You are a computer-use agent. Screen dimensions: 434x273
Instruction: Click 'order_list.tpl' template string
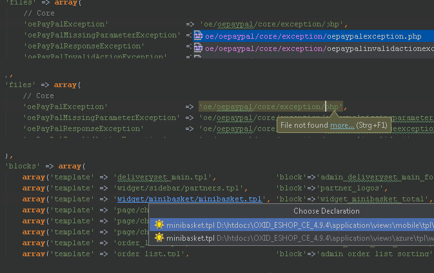pyautogui.click(x=149, y=254)
